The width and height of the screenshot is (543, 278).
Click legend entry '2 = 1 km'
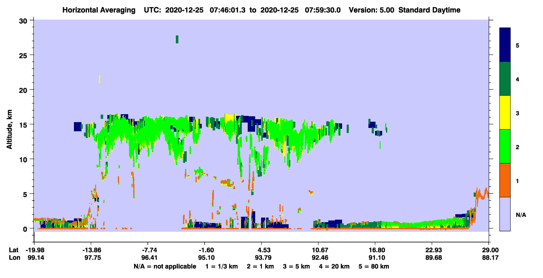click(260, 266)
